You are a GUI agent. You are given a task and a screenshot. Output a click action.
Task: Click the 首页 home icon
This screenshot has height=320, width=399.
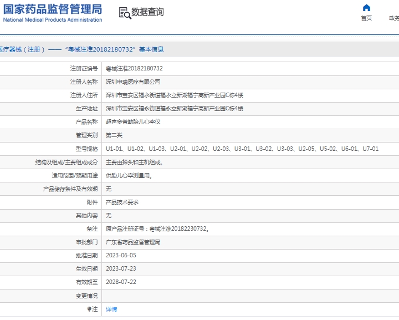point(366,8)
